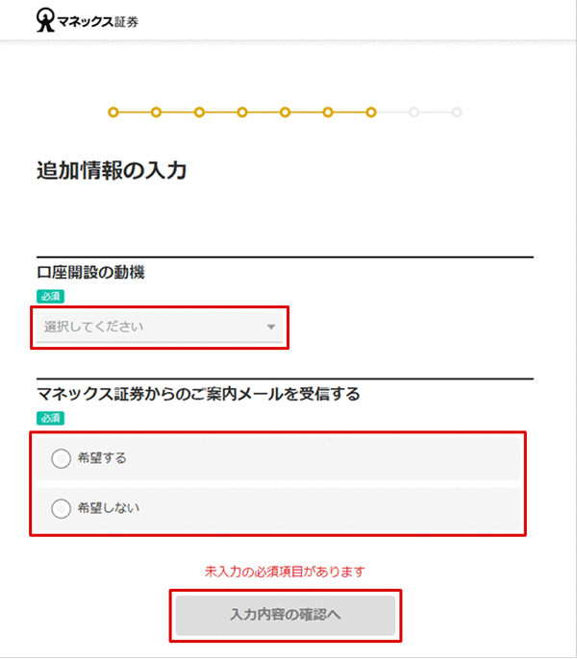Select the 希望しない radio button
The width and height of the screenshot is (577, 659).
tap(62, 509)
